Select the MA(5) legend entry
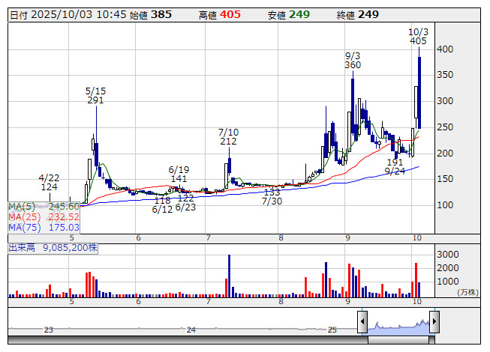 (44, 206)
